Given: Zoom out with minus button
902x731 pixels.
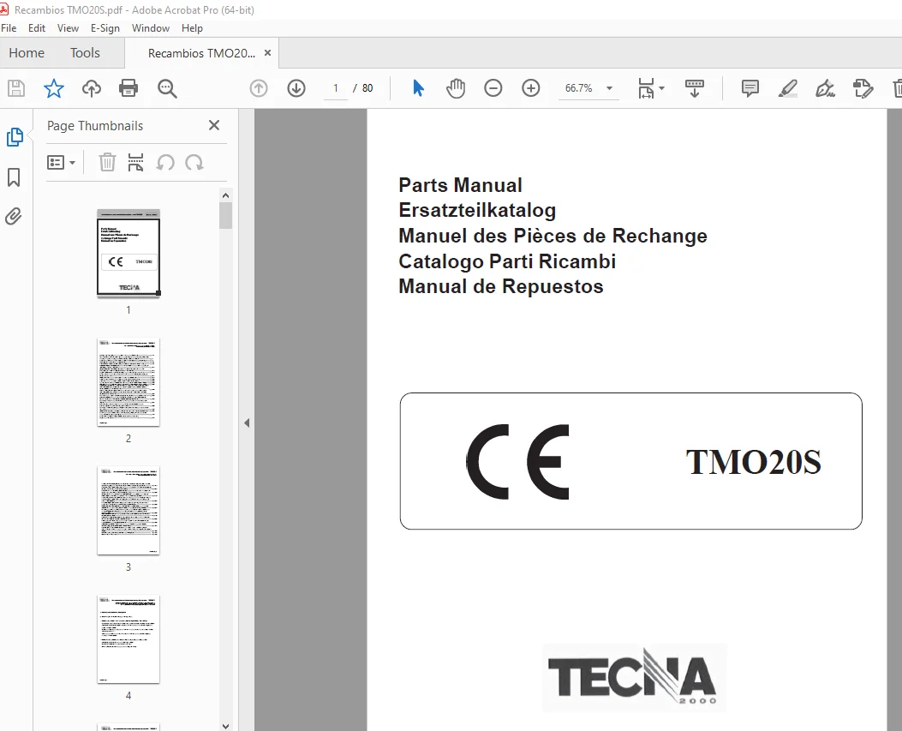Looking at the screenshot, I should (493, 88).
